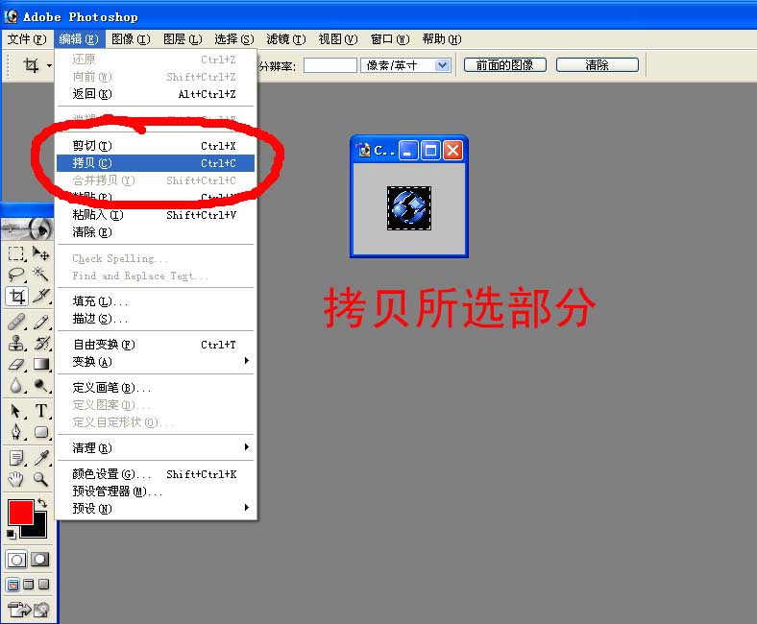This screenshot has width=757, height=624.
Task: Open the 图像 (I) menu
Action: pyautogui.click(x=131, y=39)
